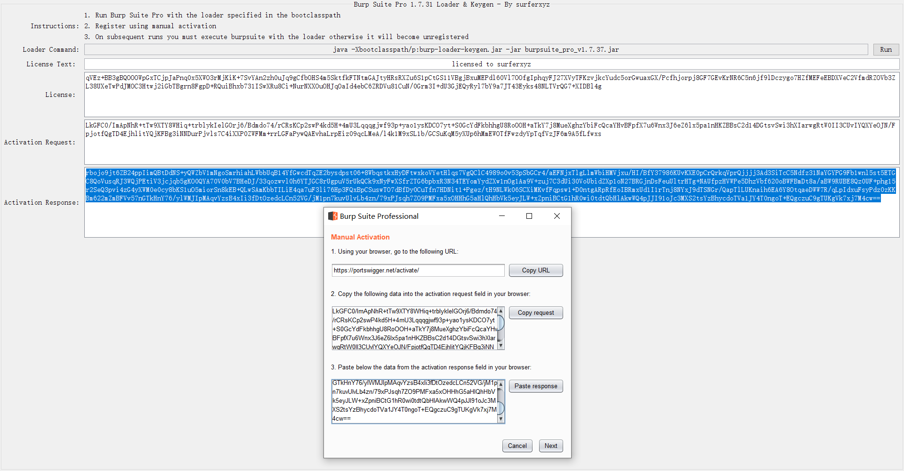
Task: Click the Run button next to Loader Command
Action: point(886,49)
